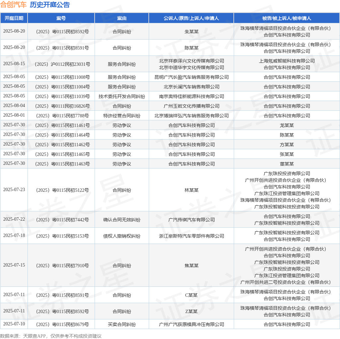Click 广州开创共进二号投资合伙企业（有限合伙）
The width and height of the screenshot is (340, 339).
point(286,282)
